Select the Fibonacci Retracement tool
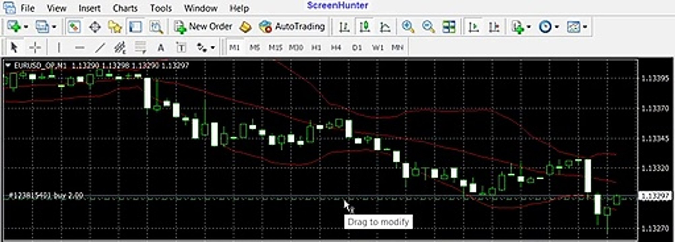This screenshot has height=242, width=675. (140, 48)
